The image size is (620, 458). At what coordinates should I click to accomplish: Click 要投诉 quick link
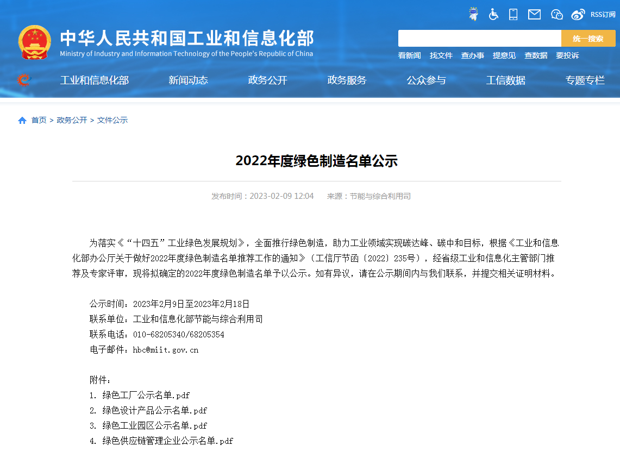click(x=567, y=55)
